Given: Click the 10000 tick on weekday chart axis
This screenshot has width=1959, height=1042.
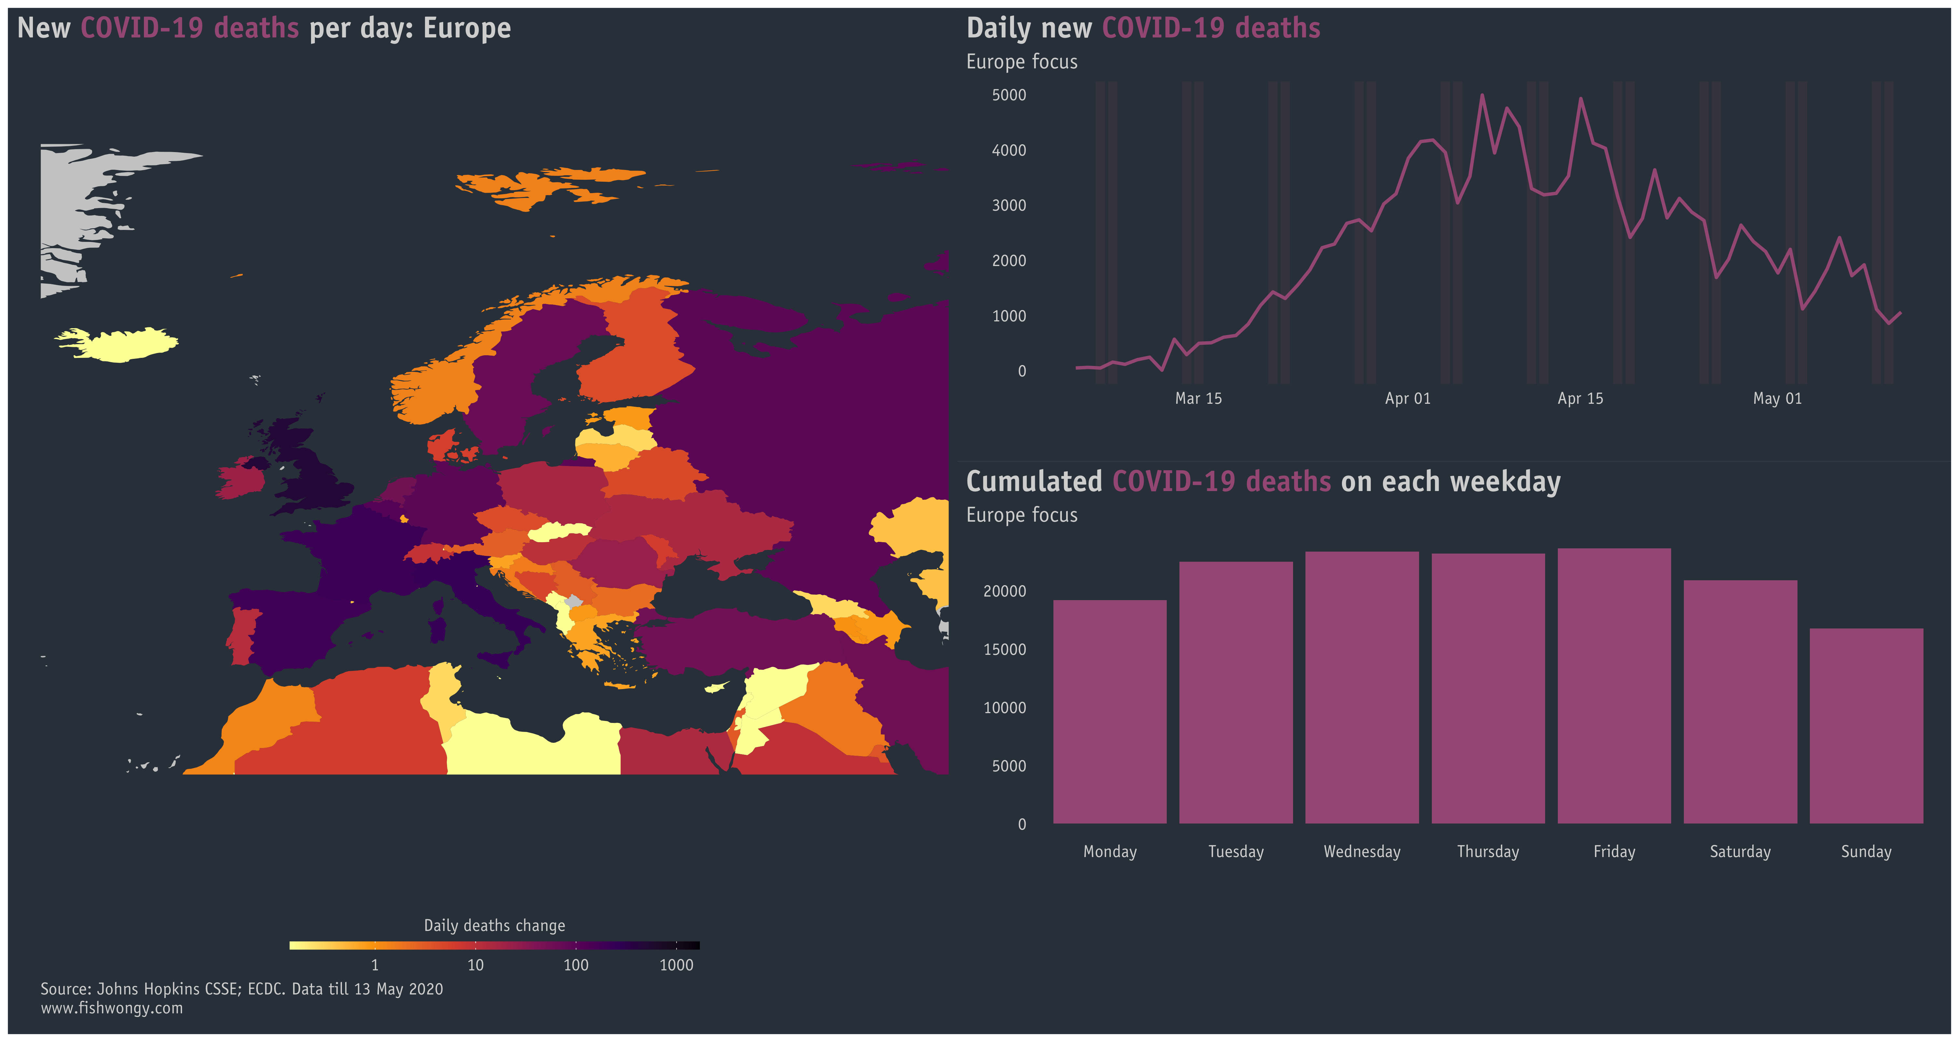Looking at the screenshot, I should click(1005, 708).
